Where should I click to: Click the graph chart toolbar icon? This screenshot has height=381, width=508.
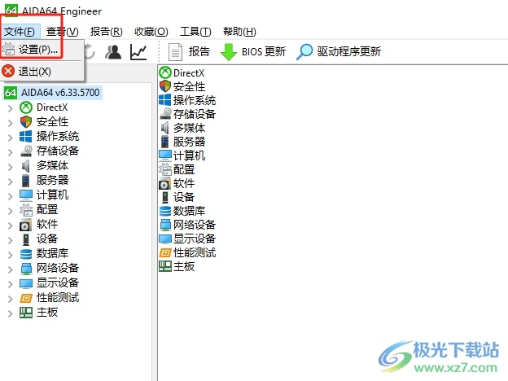[138, 52]
